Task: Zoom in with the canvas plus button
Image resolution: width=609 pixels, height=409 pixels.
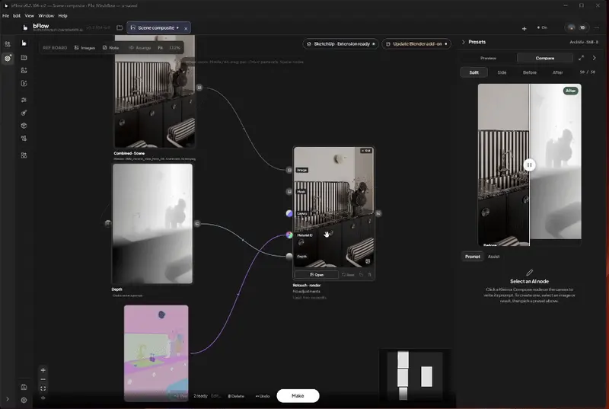Action: tap(43, 370)
